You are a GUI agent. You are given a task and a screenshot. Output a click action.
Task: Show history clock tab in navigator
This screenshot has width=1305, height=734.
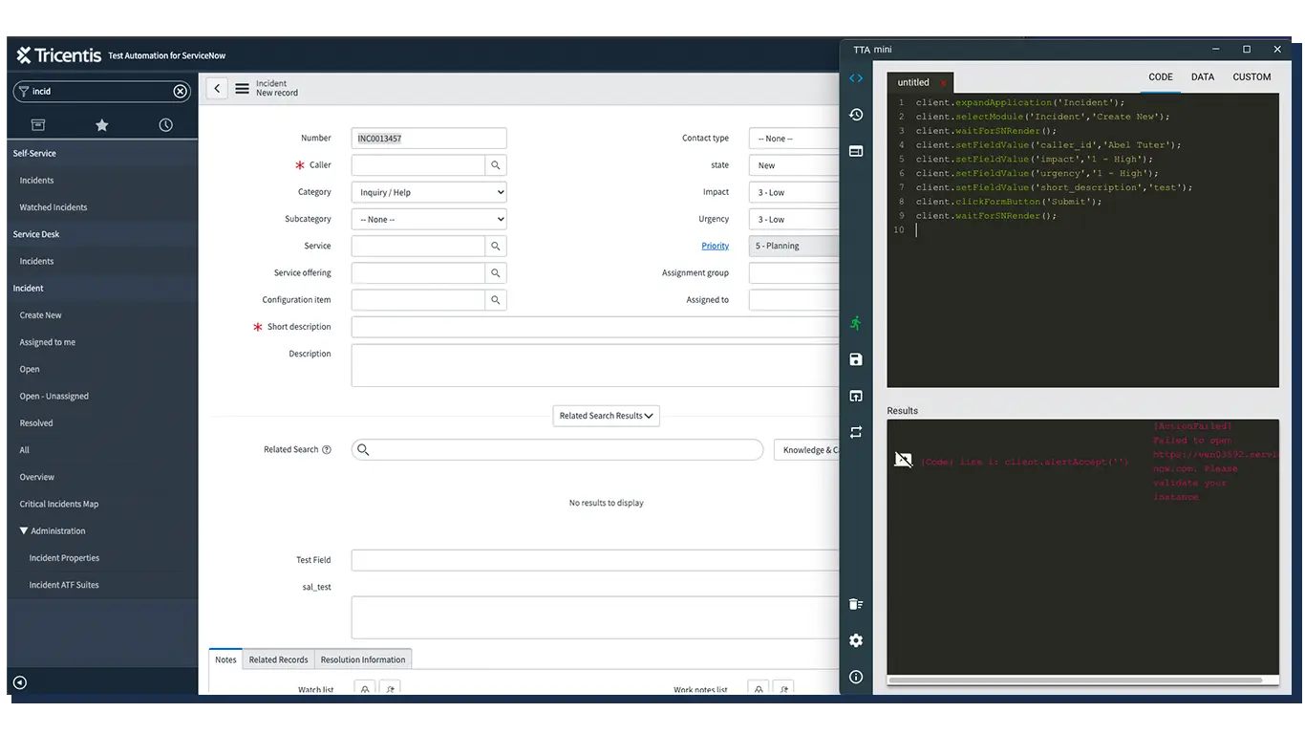tap(165, 125)
